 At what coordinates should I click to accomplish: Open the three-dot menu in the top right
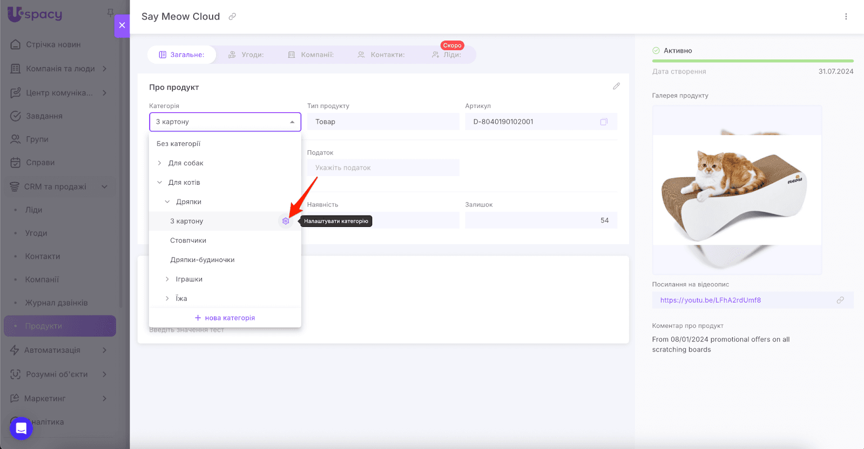846,17
